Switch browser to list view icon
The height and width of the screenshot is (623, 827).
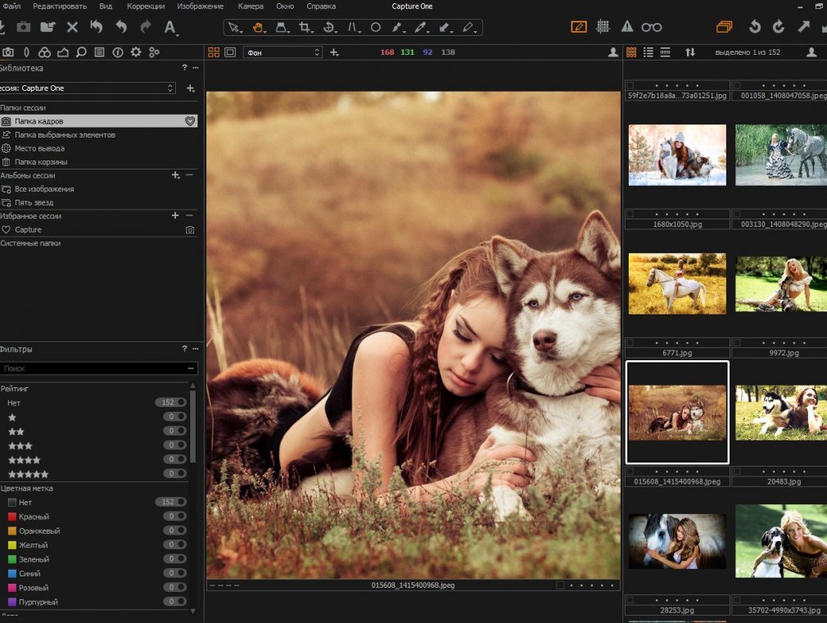(648, 52)
